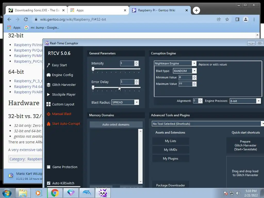Click the Memory Domains list scrollbar
This screenshot has width=264, height=198.
(x=141, y=156)
